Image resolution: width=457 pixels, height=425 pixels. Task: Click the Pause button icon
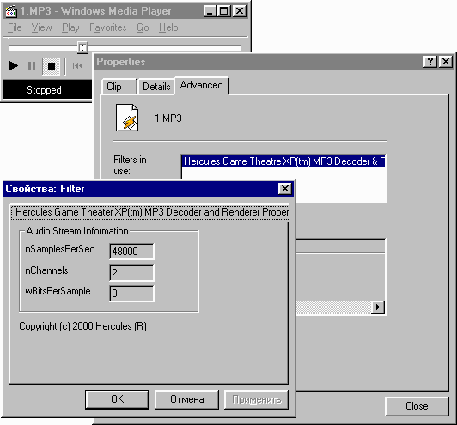click(x=32, y=66)
